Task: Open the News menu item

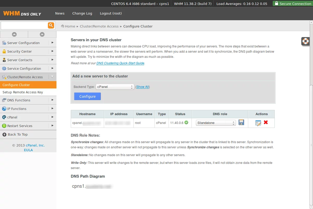Action: (60, 13)
